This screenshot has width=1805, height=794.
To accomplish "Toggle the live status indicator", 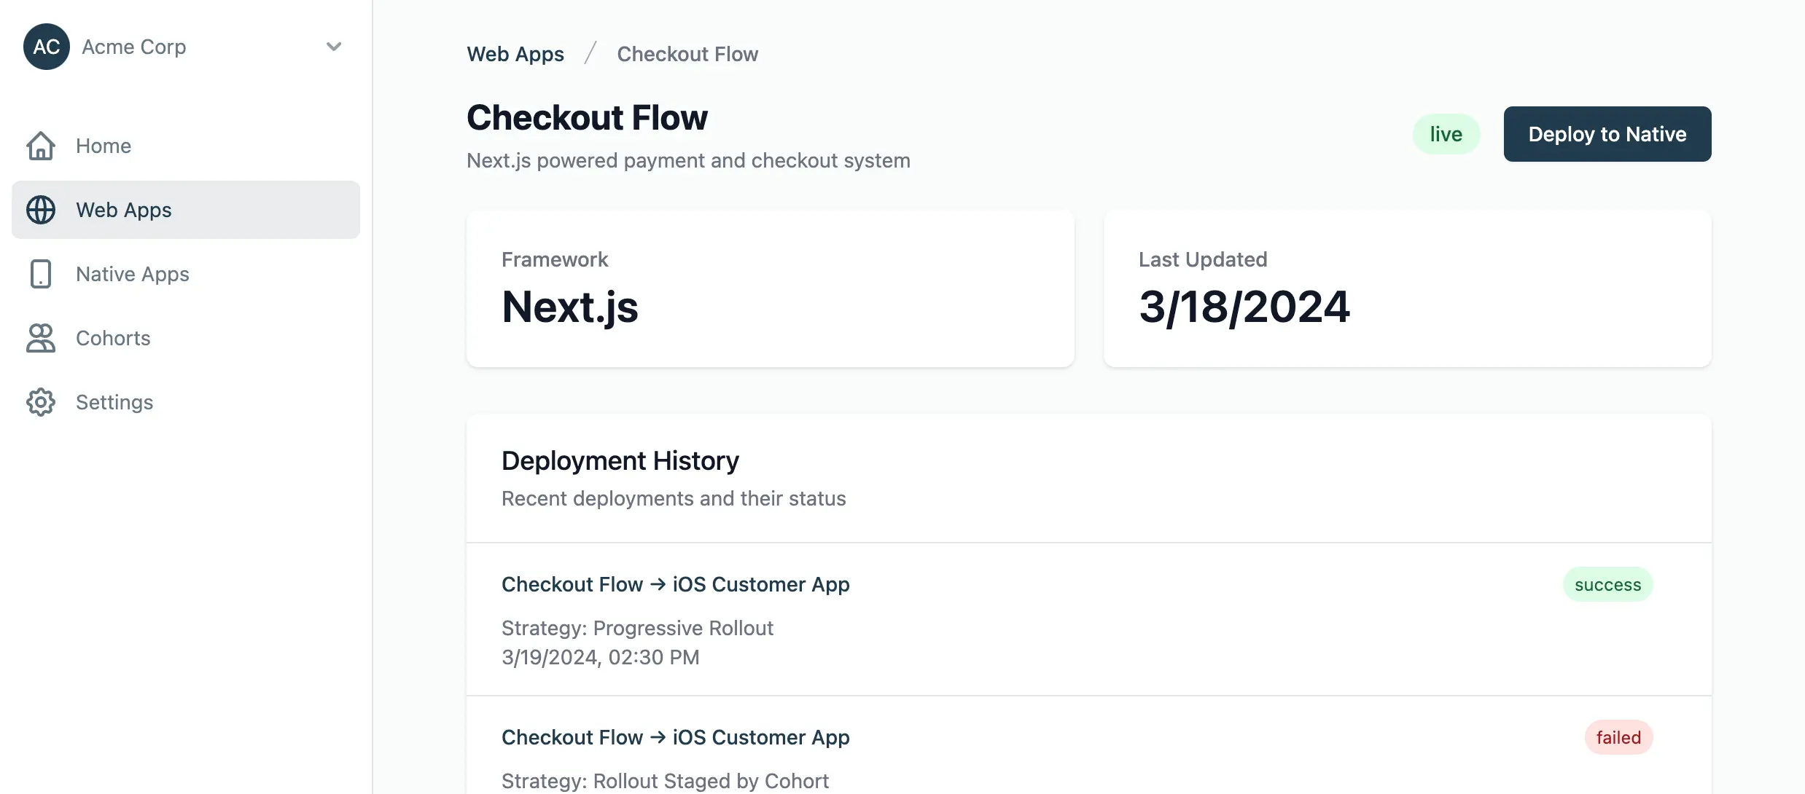I will point(1446,133).
